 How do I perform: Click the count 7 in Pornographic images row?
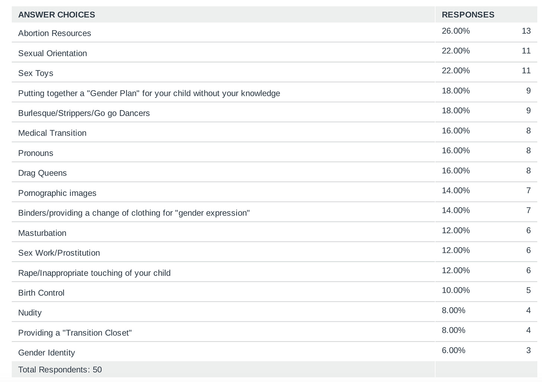[x=528, y=190]
